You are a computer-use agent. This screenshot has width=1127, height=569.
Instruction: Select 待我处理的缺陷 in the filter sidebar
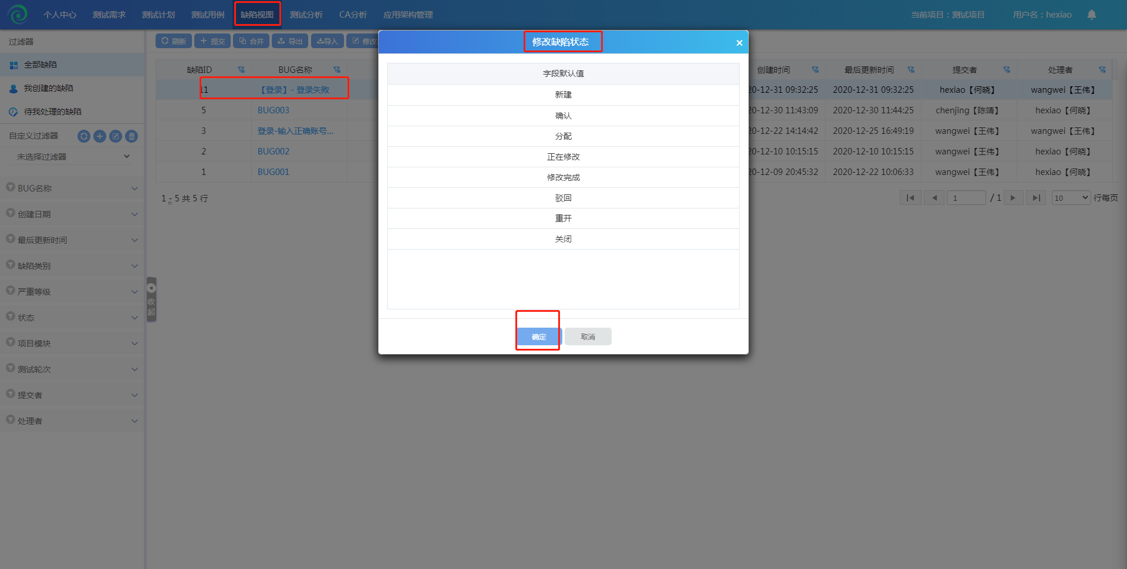(x=72, y=112)
